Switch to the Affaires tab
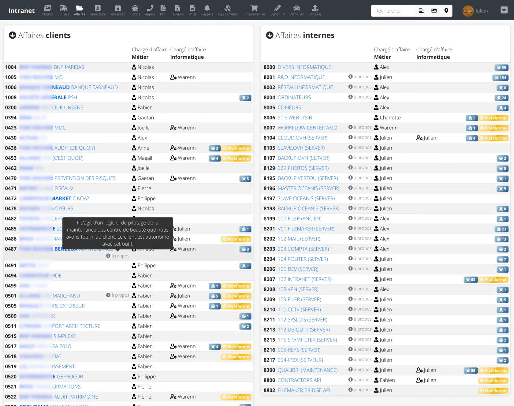Image resolution: width=514 pixels, height=406 pixels. (x=79, y=10)
